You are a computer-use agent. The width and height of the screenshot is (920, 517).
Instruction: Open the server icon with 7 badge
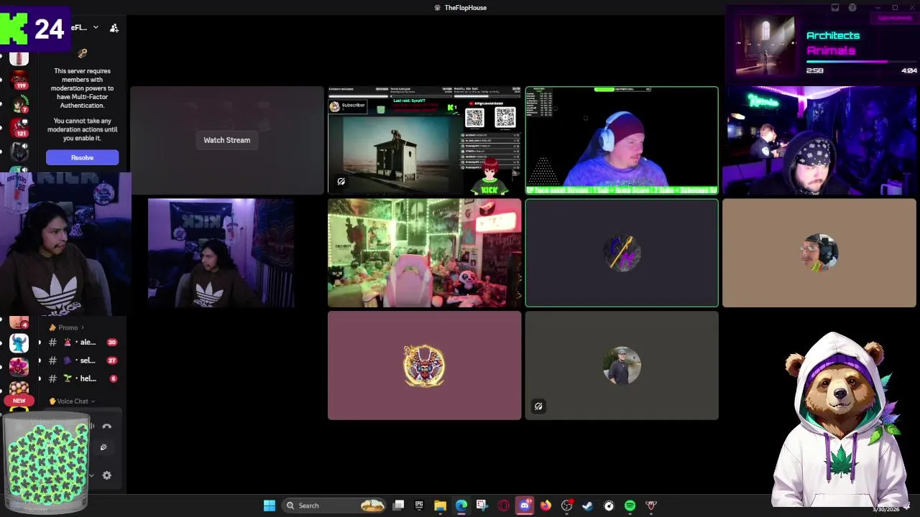pos(19,104)
